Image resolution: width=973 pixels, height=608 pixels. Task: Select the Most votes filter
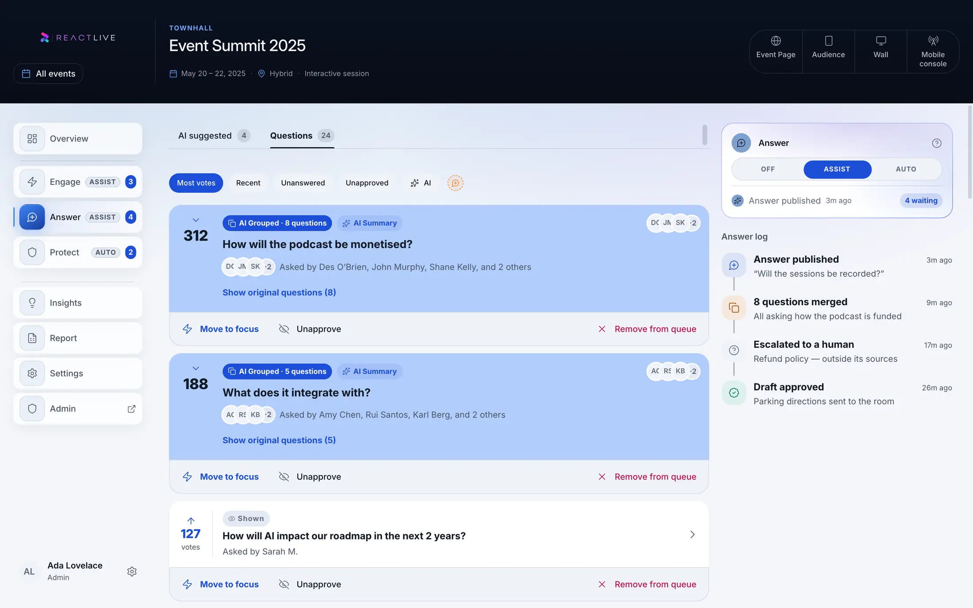click(196, 183)
